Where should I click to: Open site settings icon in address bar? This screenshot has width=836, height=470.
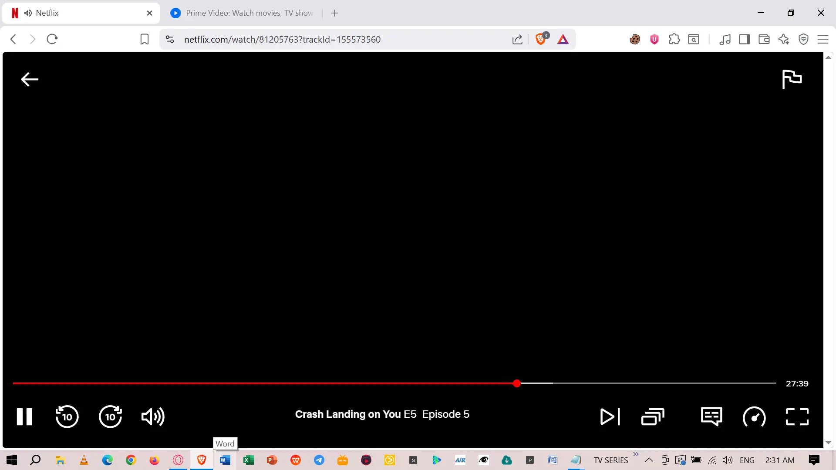(170, 39)
